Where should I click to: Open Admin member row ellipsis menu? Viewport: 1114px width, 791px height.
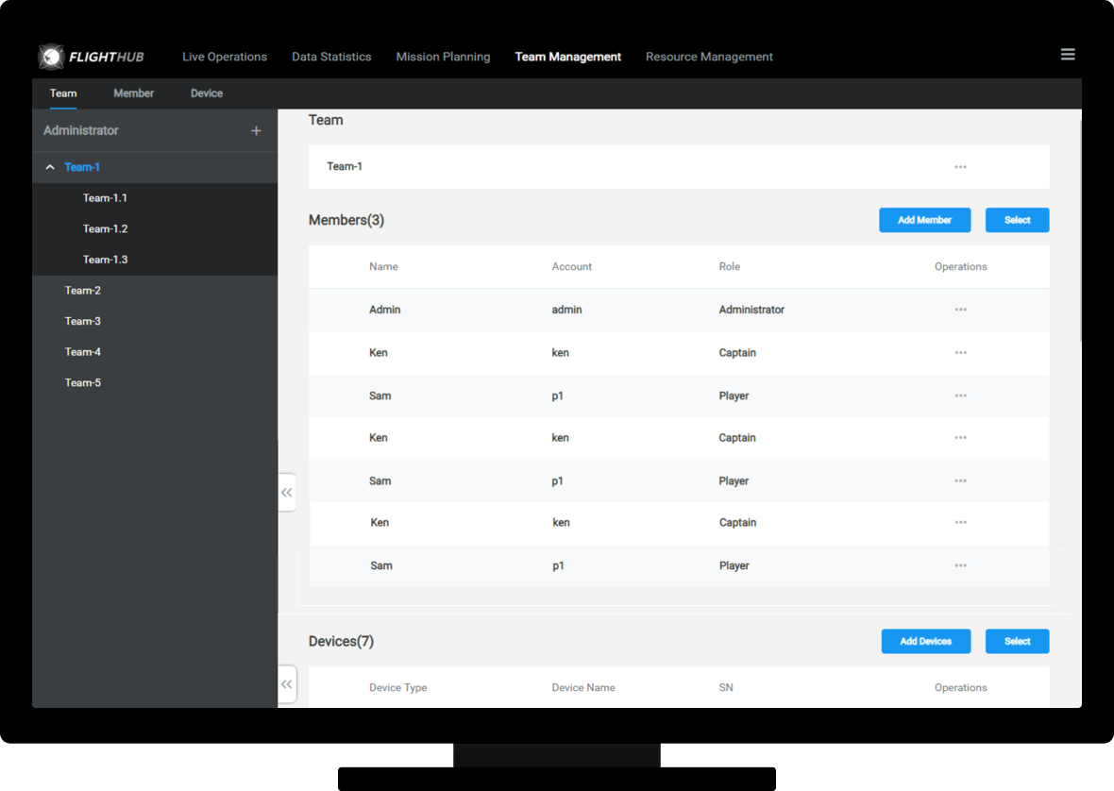pyautogui.click(x=960, y=310)
